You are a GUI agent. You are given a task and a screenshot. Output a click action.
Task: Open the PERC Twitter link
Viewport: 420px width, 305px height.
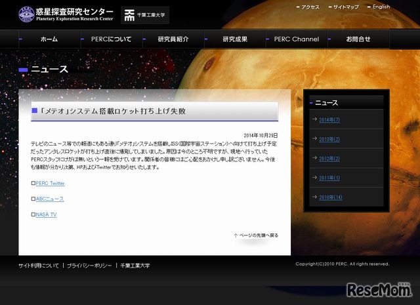[x=50, y=183]
